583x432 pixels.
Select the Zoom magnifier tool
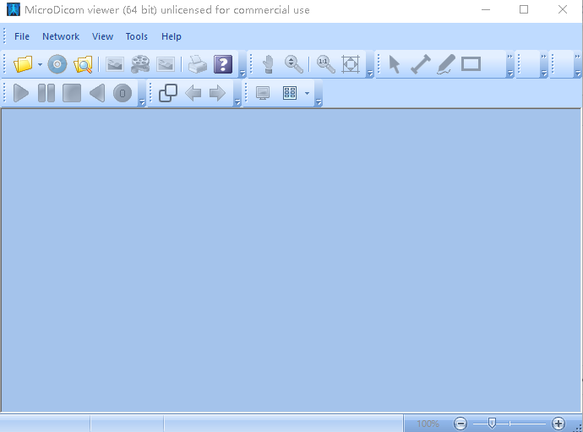[293, 64]
